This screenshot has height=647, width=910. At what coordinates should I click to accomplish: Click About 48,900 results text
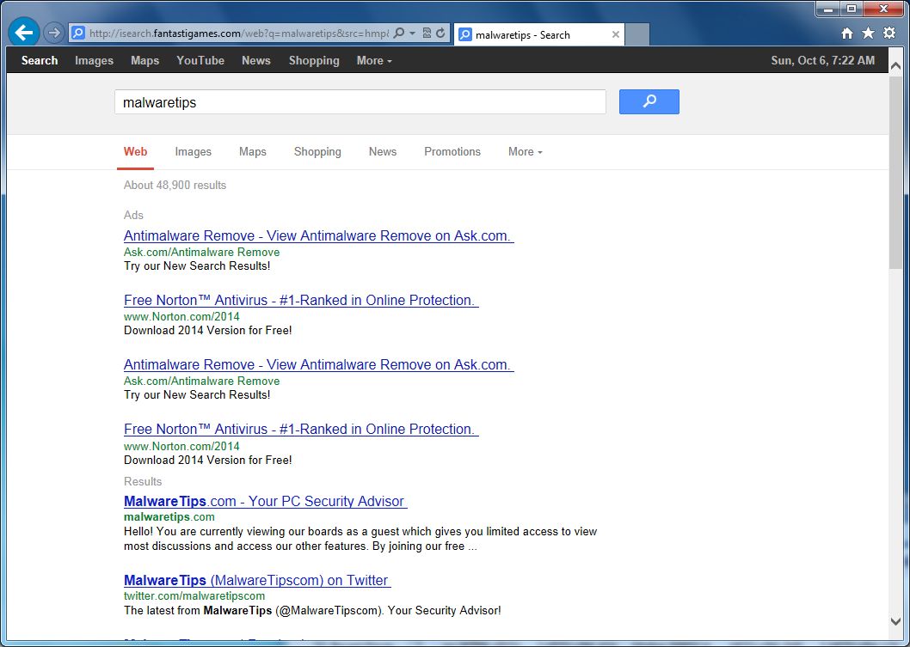point(175,186)
